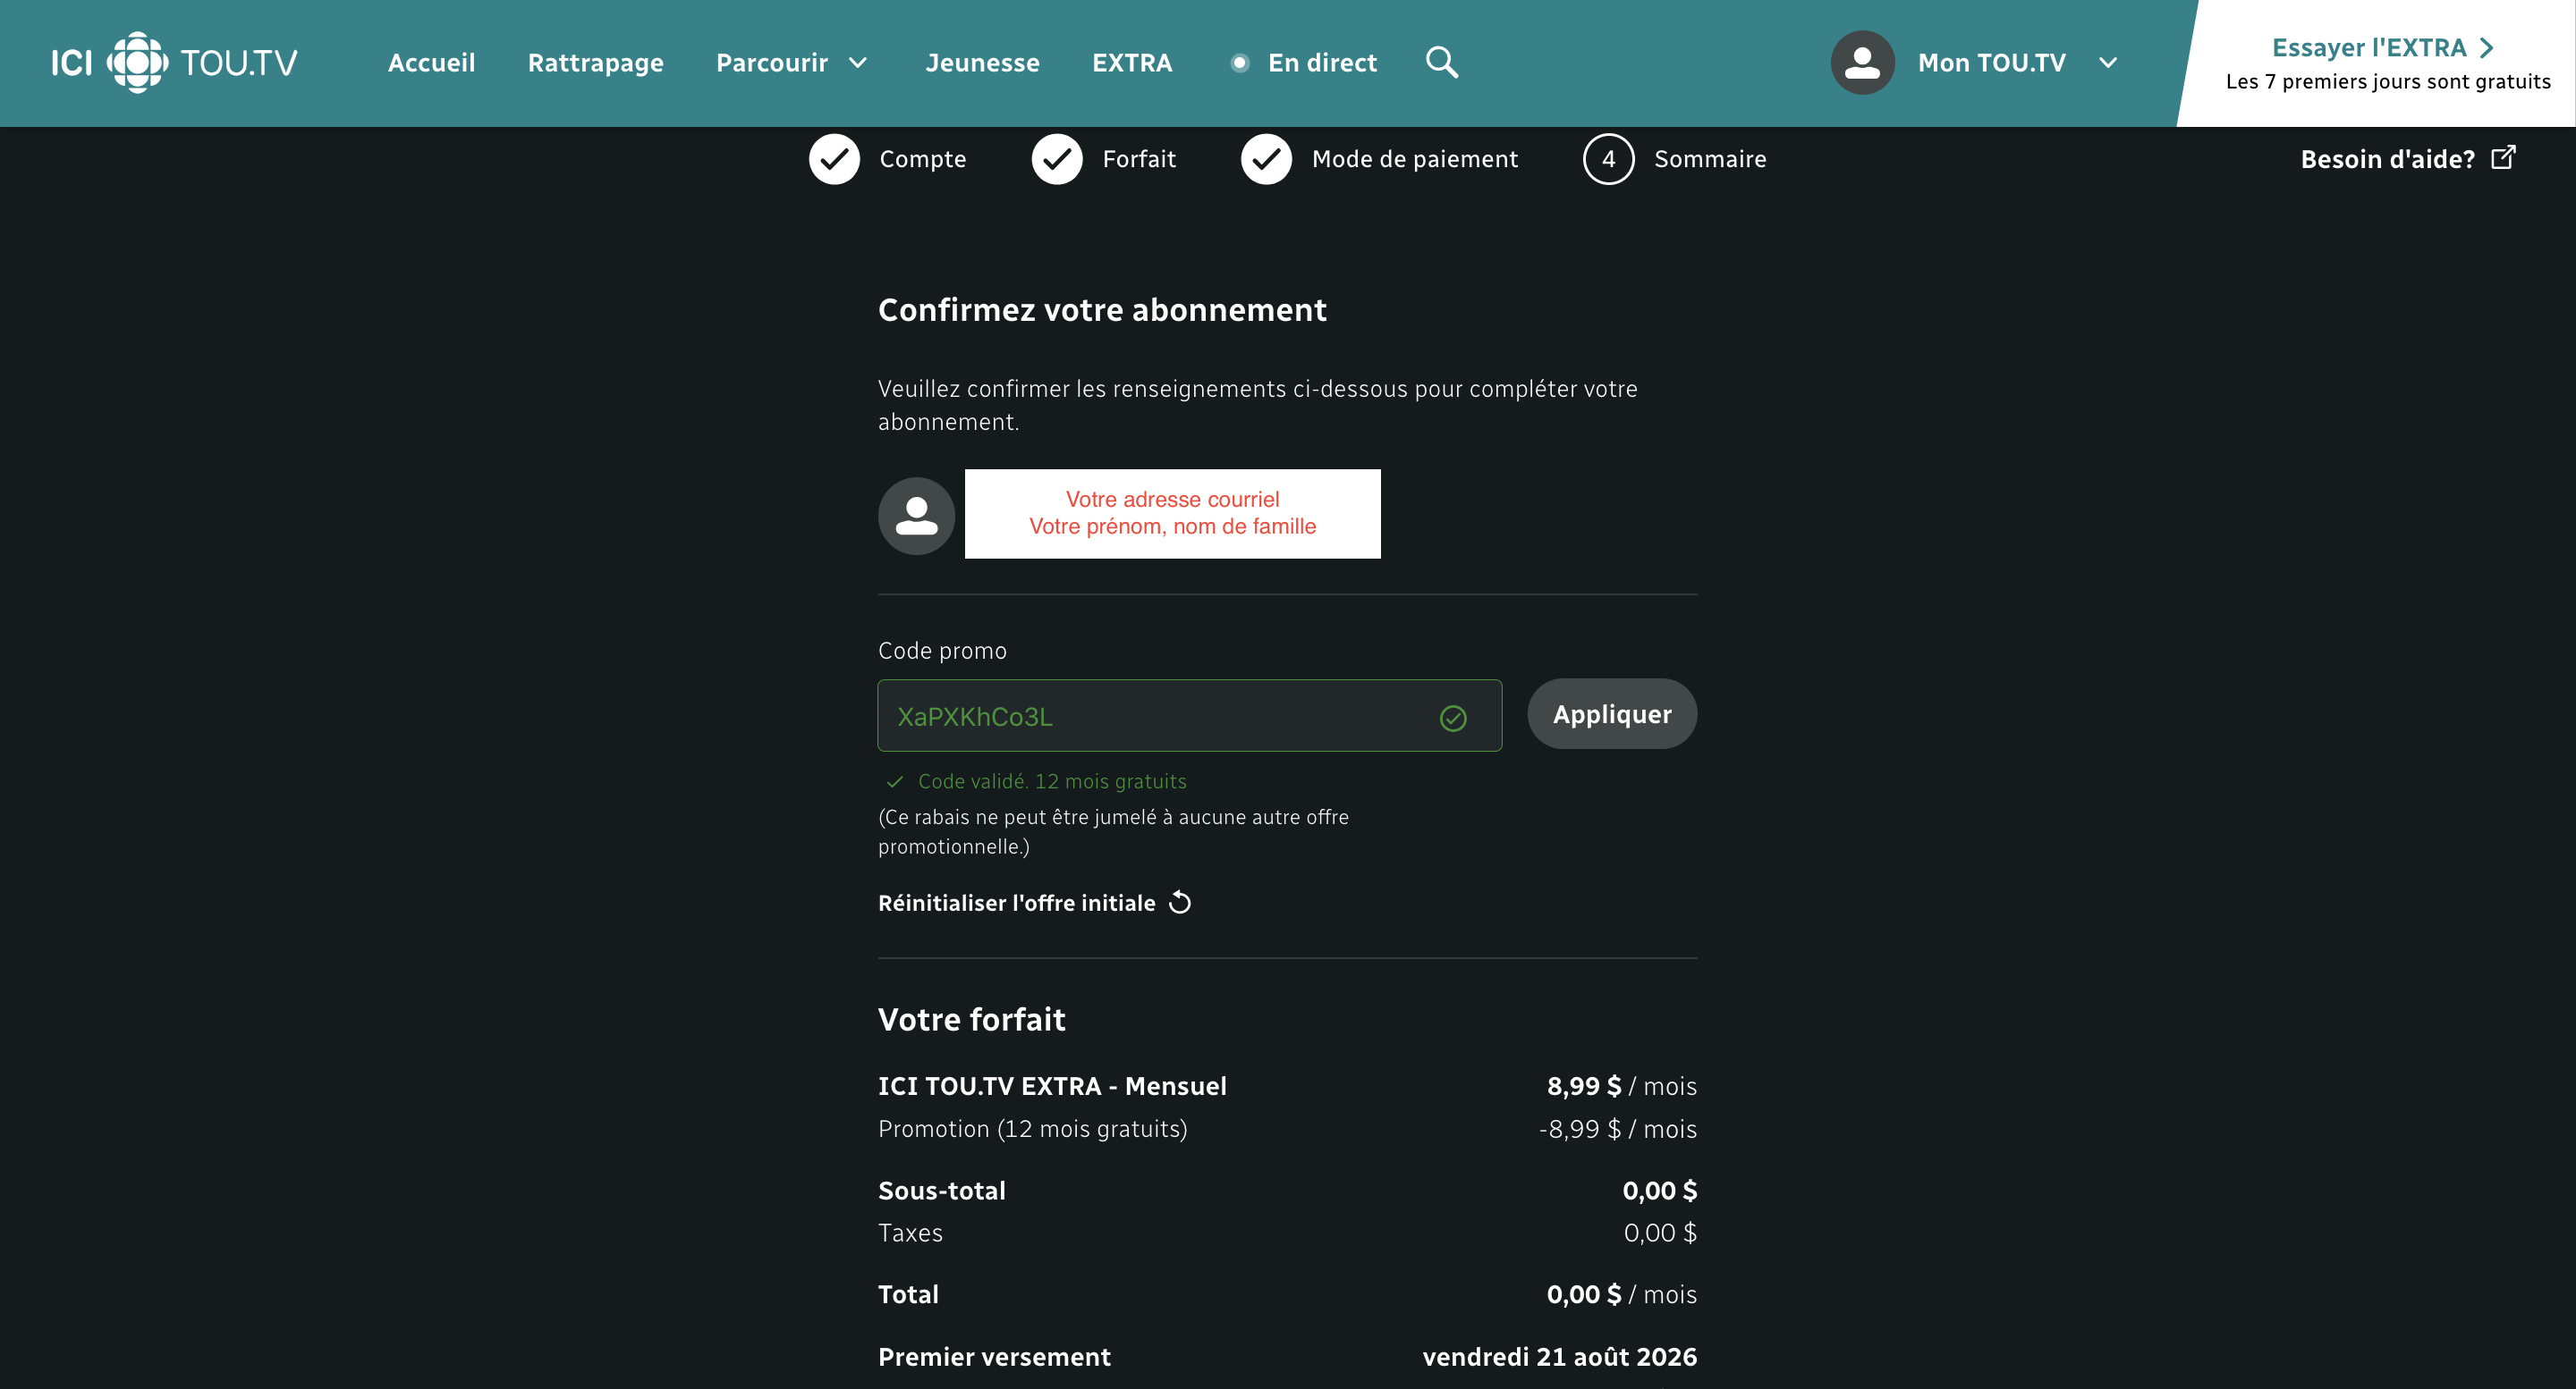This screenshot has width=2576, height=1389.
Task: Click the Taxes label
Action: (910, 1233)
